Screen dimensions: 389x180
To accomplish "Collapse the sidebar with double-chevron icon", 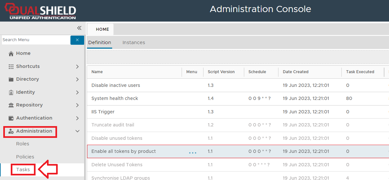I will [79, 28].
